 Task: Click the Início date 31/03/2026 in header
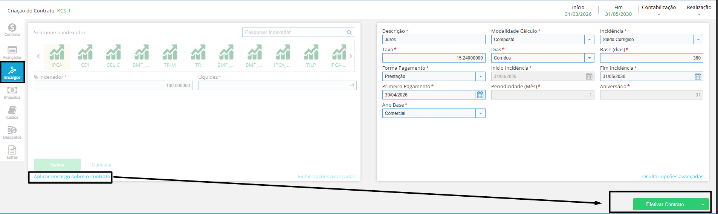pos(578,14)
